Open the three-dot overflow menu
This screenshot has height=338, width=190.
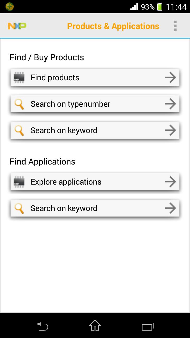(x=175, y=26)
